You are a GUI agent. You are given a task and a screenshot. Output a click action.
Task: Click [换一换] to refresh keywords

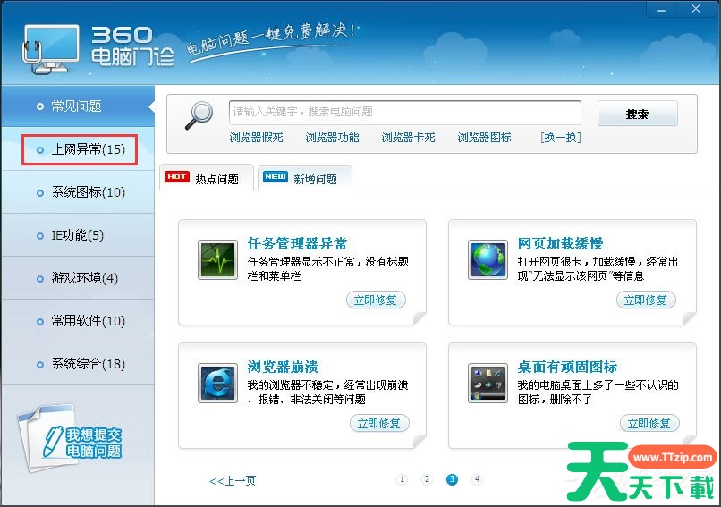click(x=561, y=138)
